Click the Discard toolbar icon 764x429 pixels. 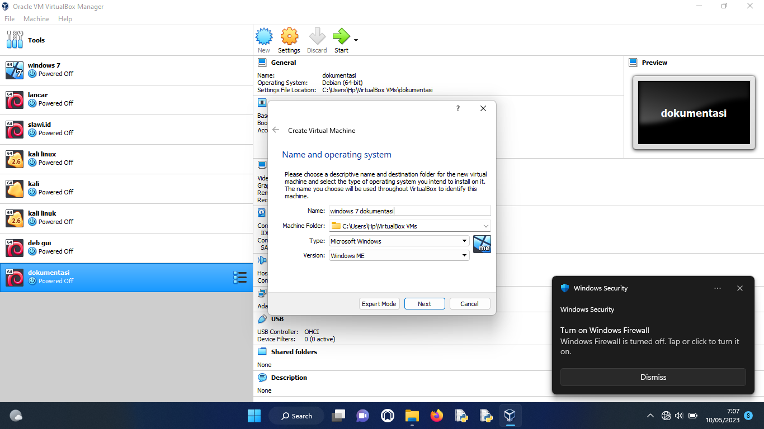pyautogui.click(x=317, y=37)
